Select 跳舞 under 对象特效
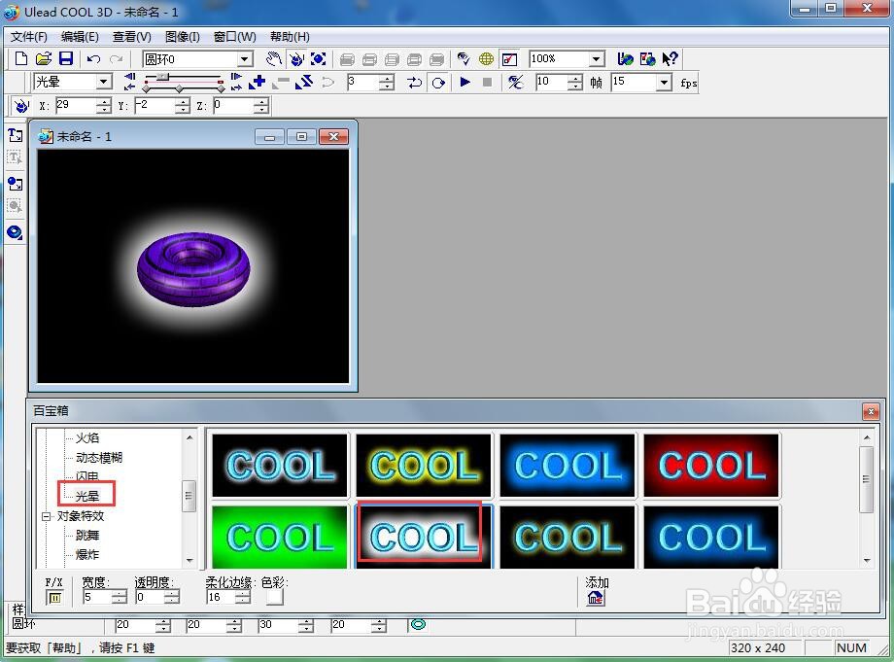 click(87, 535)
